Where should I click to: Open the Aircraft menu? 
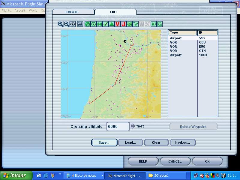[x=20, y=10]
